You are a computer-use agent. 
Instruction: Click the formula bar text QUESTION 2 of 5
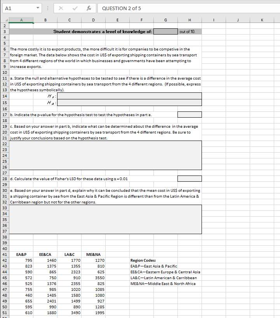click(x=121, y=8)
